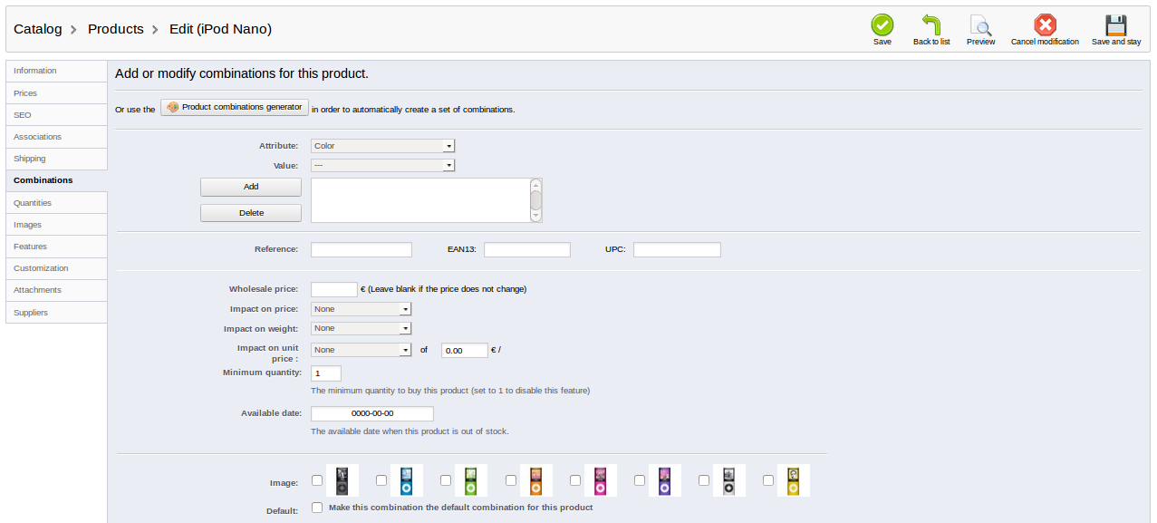Open the Preview magnifier icon
Screen dimensions: 1157x523
(x=980, y=24)
